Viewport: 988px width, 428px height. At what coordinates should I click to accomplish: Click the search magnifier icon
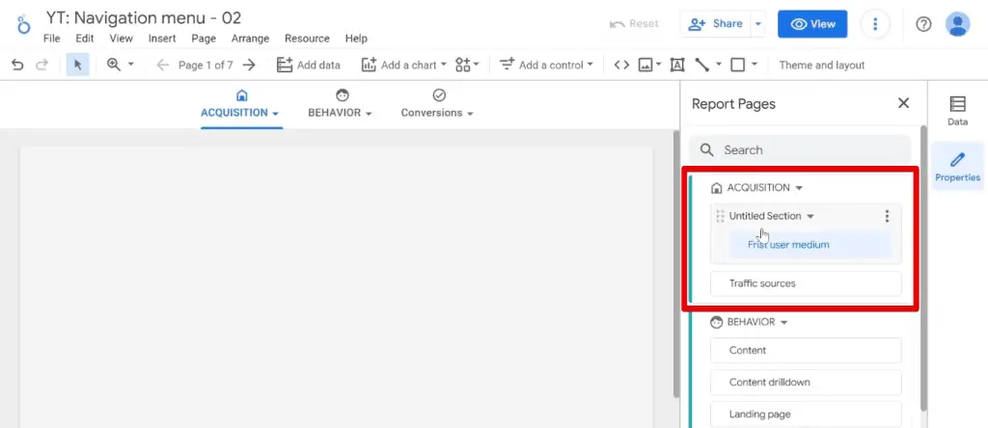pos(707,149)
